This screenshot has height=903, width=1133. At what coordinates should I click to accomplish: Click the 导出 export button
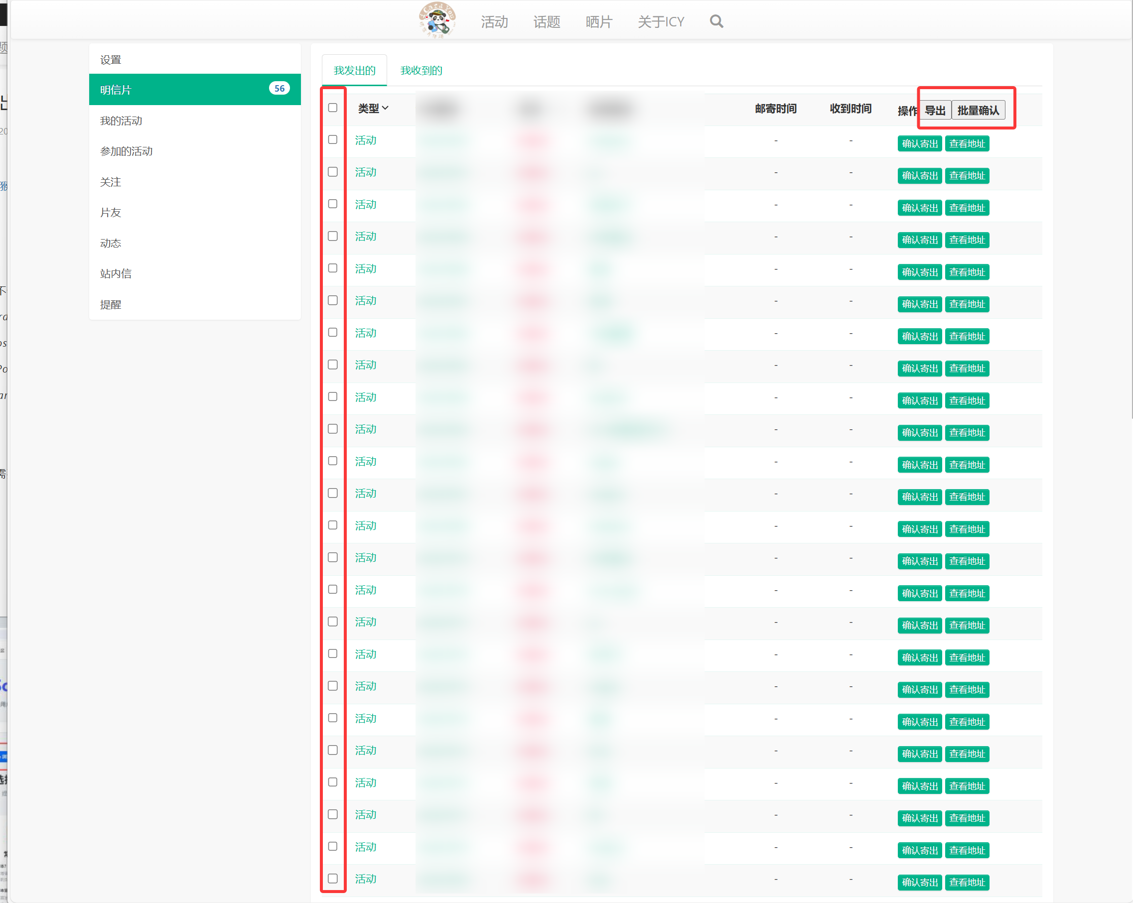pos(934,110)
